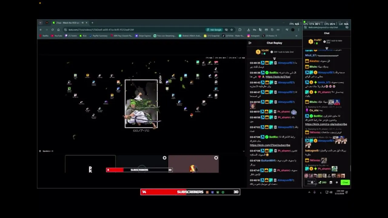Open the translate icon in browser toolbar
The width and height of the screenshot is (388, 218).
click(x=260, y=30)
